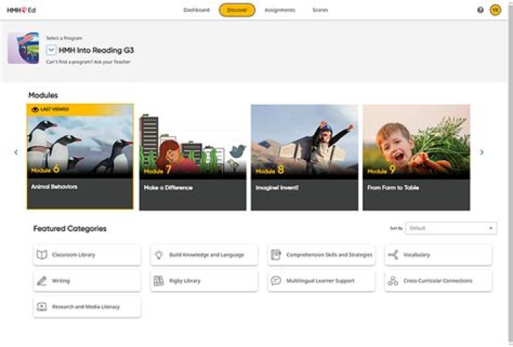Click the Multilingual Learner Support speech icon
The width and height of the screenshot is (513, 347).
pos(276,281)
